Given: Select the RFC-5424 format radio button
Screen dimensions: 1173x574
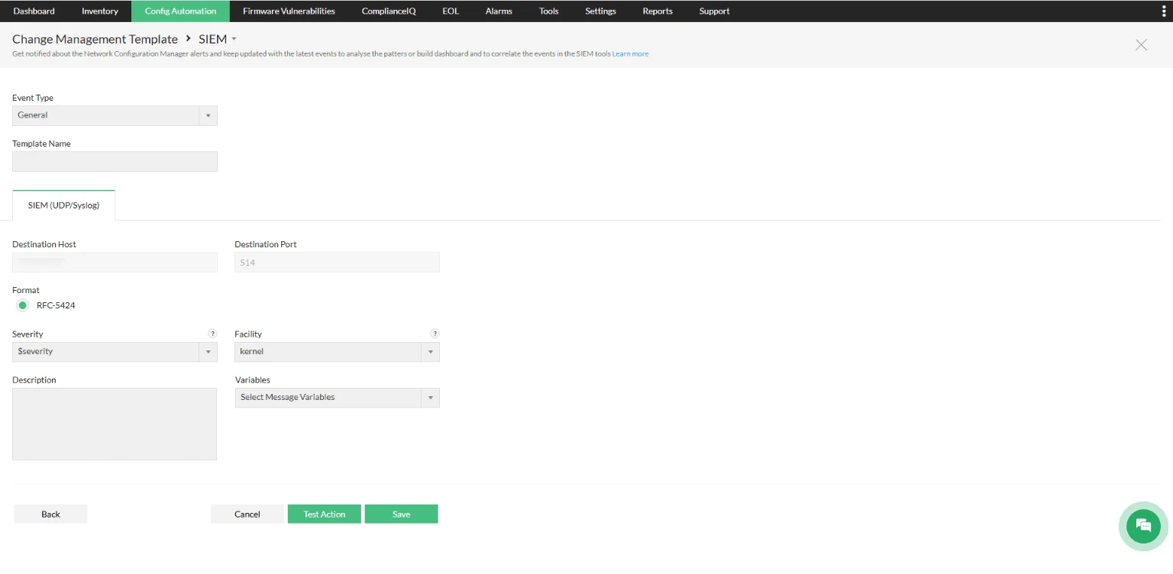Looking at the screenshot, I should point(23,305).
